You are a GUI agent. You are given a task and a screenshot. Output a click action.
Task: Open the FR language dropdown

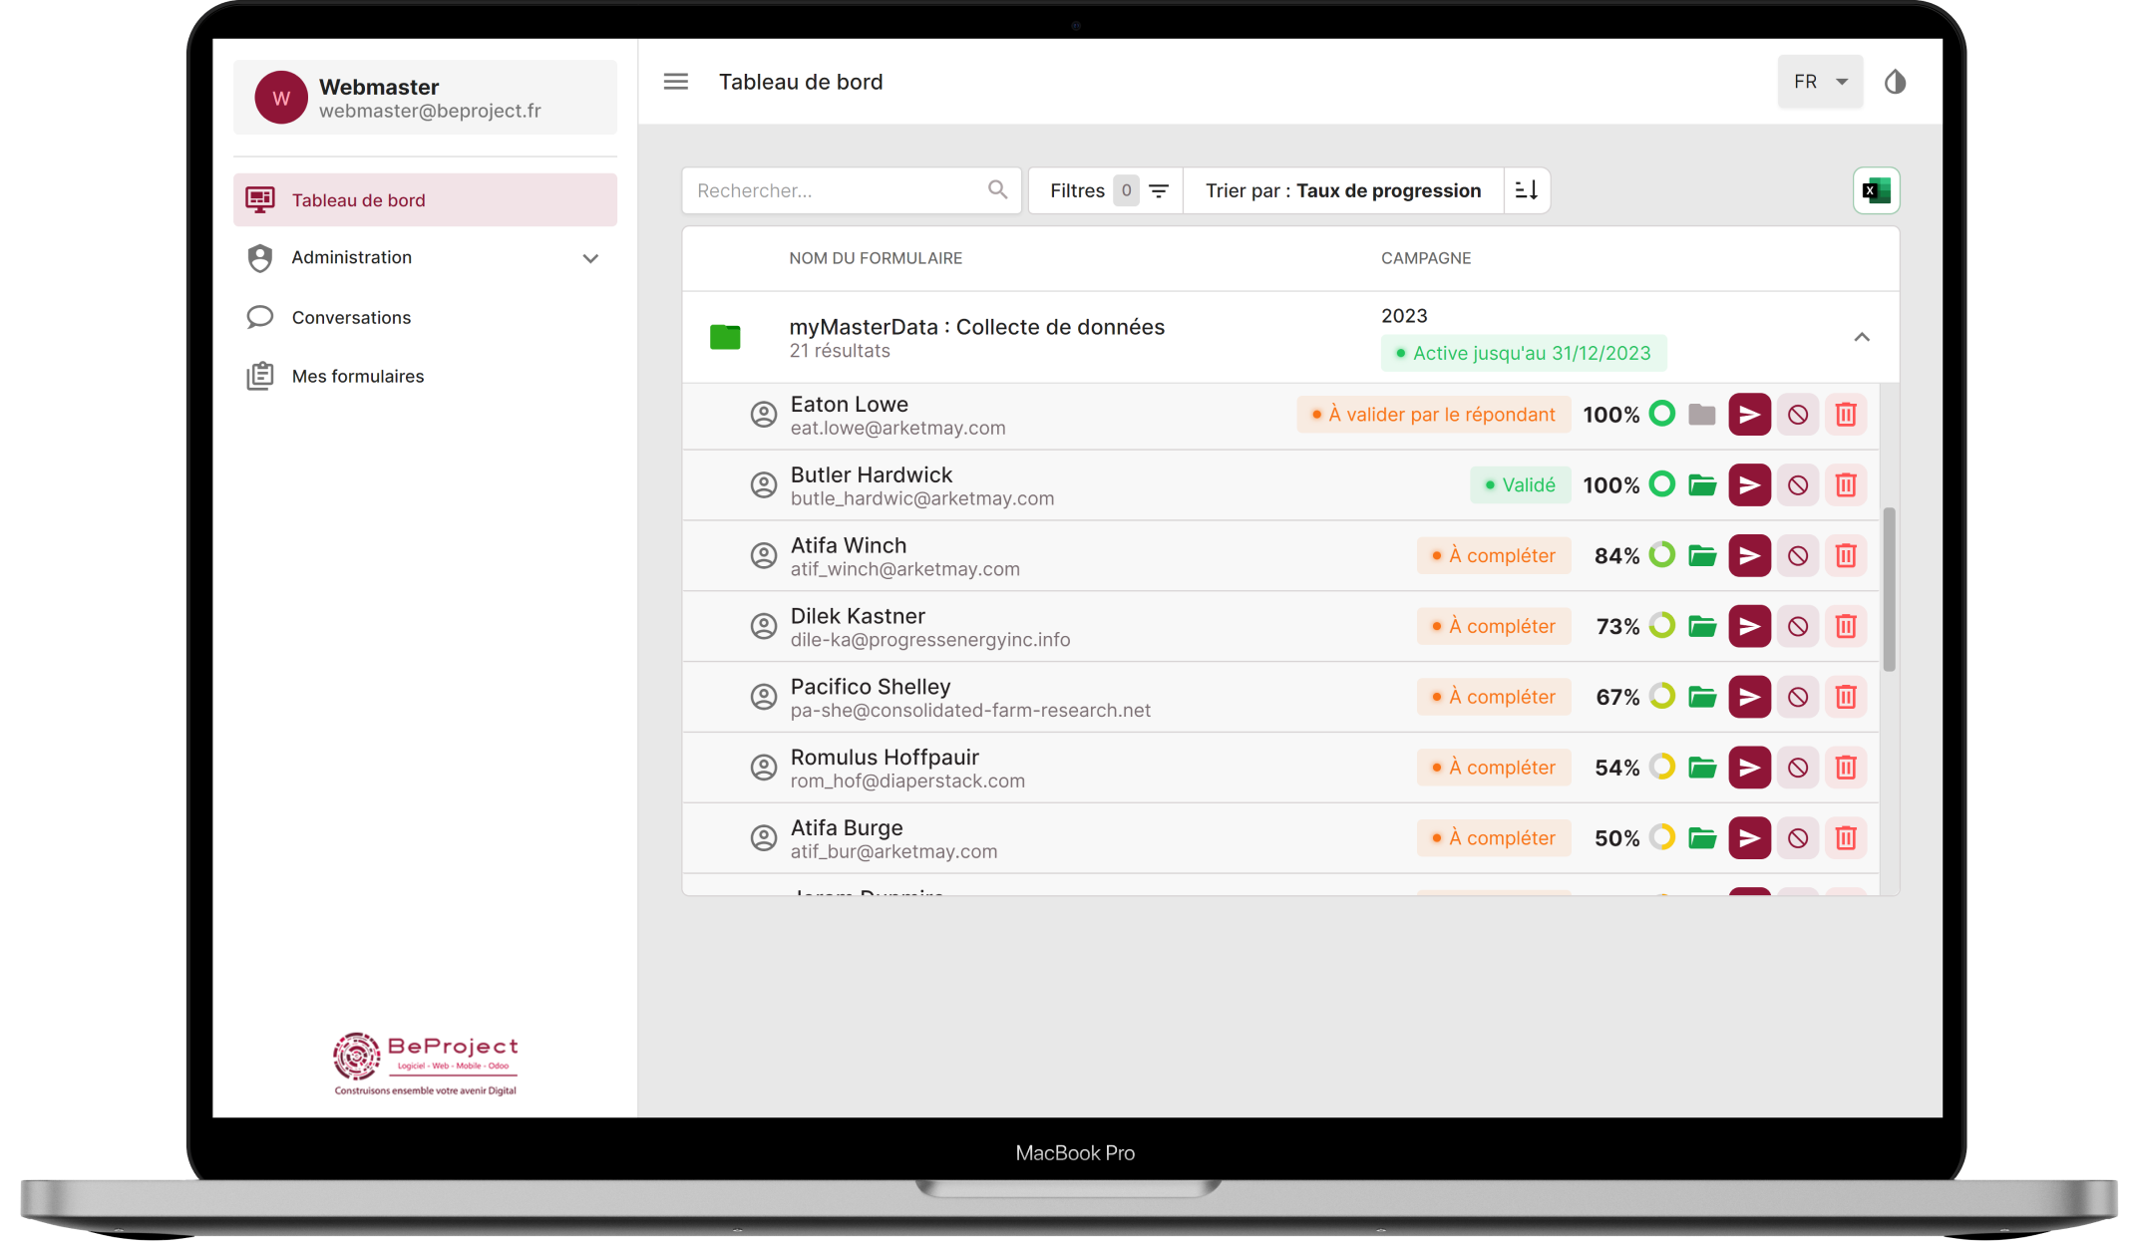(1819, 82)
